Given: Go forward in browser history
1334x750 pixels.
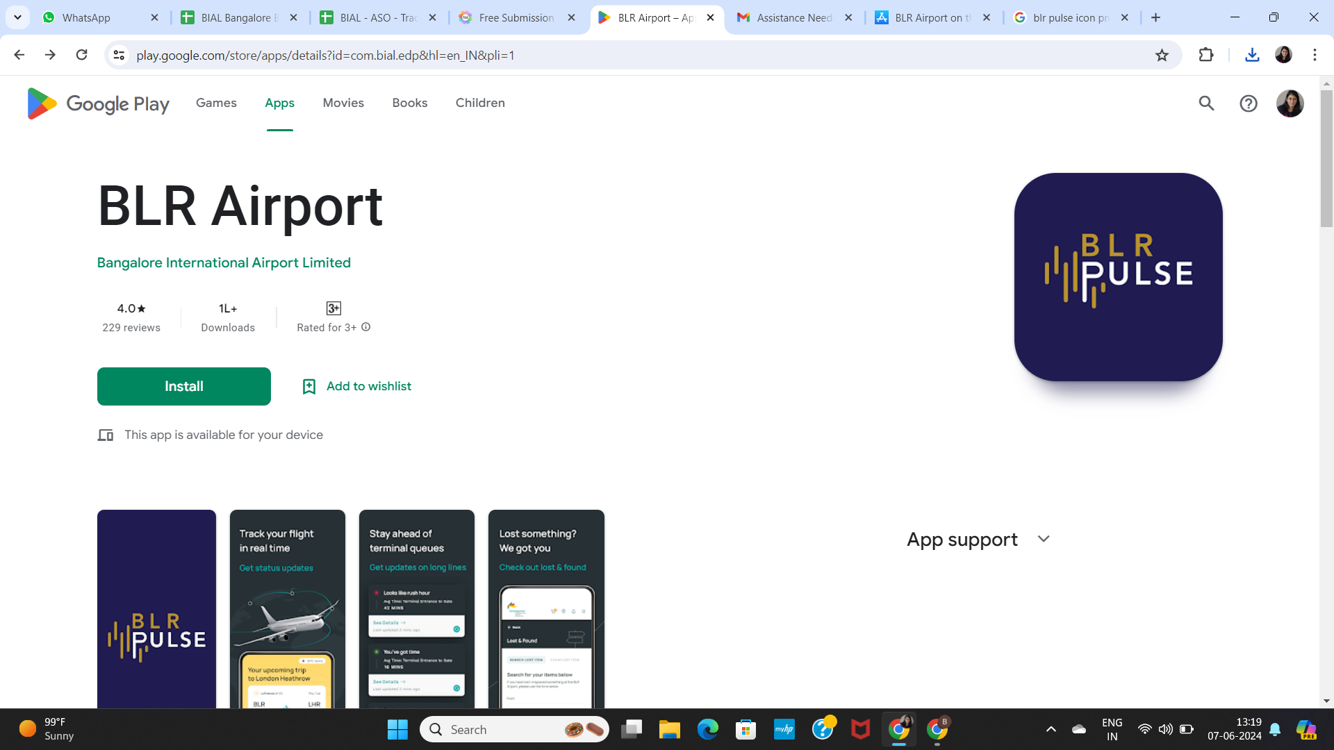Looking at the screenshot, I should pyautogui.click(x=50, y=55).
